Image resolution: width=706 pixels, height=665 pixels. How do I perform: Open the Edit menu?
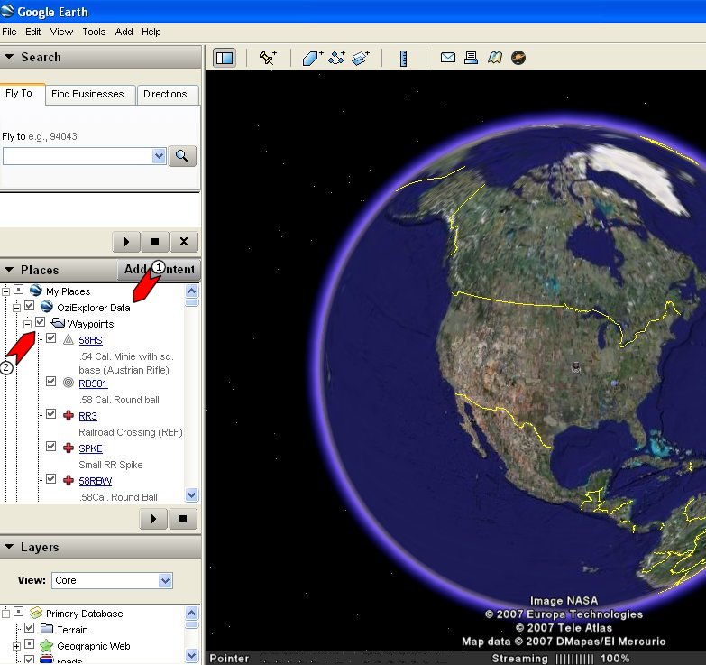point(32,32)
